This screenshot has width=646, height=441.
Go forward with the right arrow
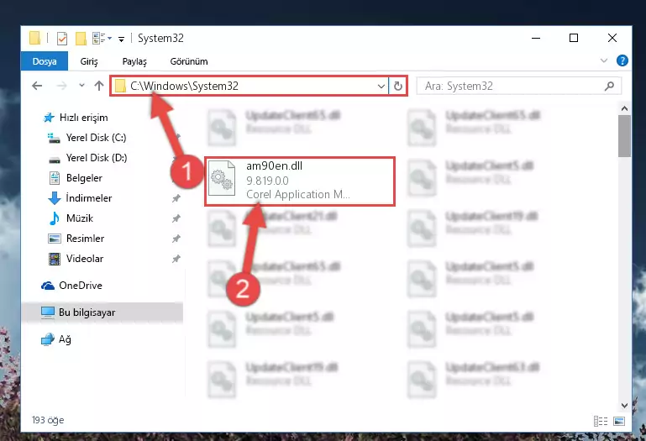click(x=61, y=86)
